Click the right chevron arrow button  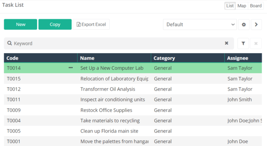256,25
